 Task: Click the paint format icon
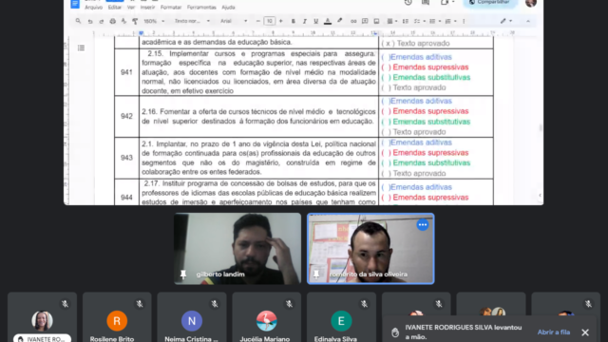[135, 21]
